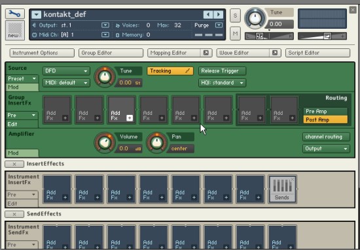Add Fx in third Instrument InsertFx slot

pos(122,189)
